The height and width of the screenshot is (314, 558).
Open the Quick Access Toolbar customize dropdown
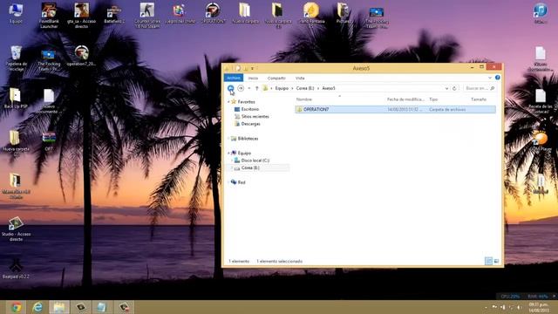[x=252, y=68]
